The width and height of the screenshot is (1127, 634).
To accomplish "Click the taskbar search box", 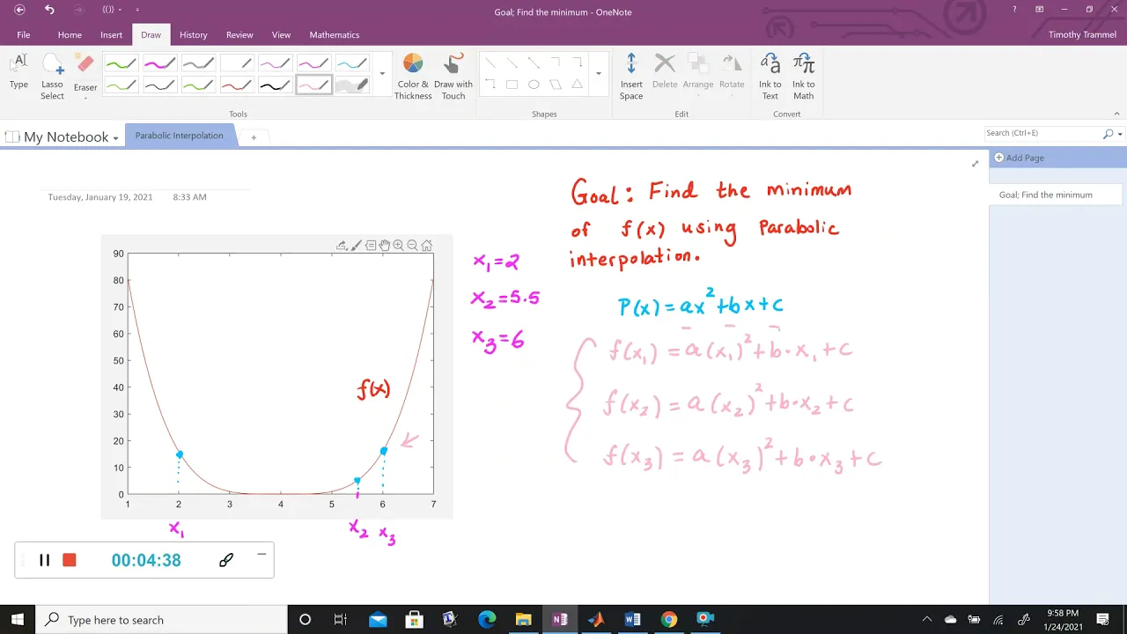I will pyautogui.click(x=162, y=620).
